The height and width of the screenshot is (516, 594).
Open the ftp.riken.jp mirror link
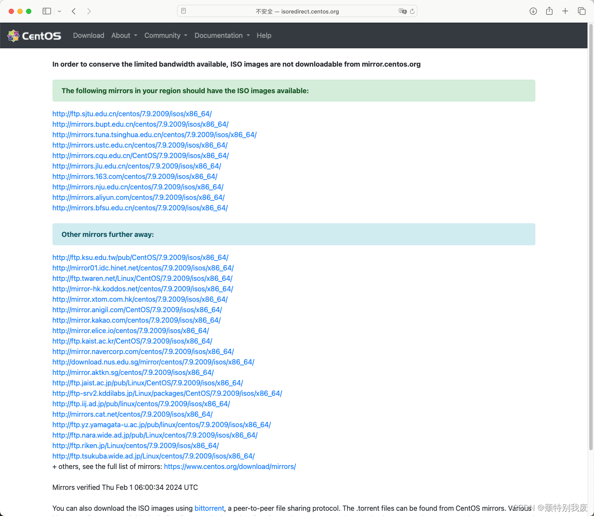[136, 445]
